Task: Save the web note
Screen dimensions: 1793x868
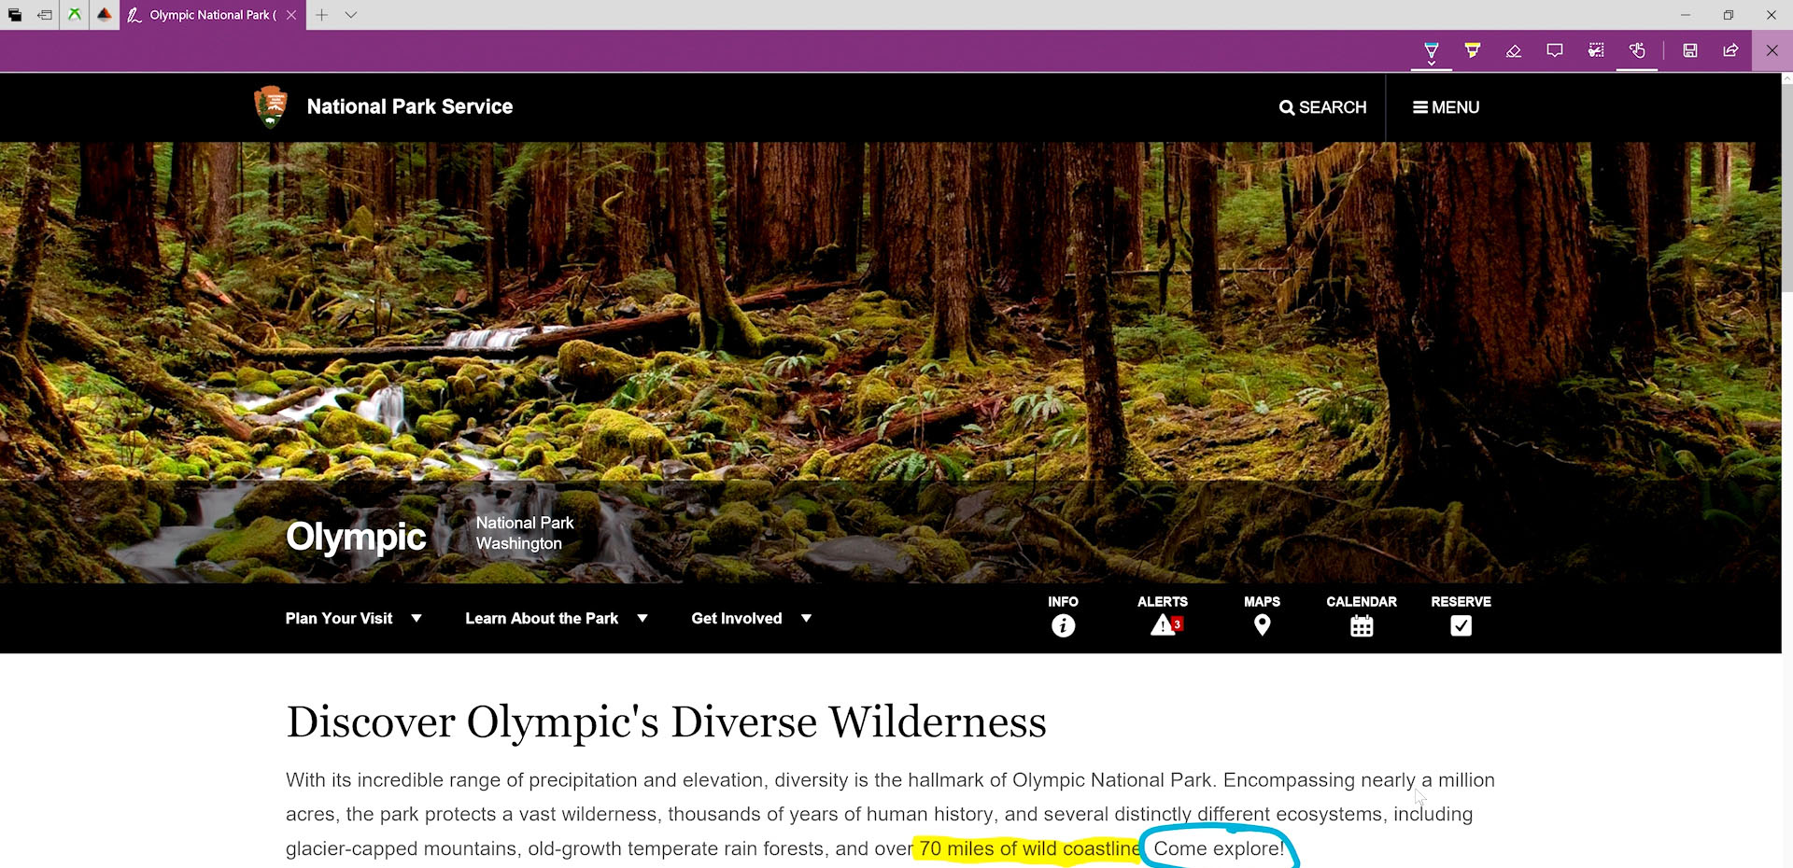Action: point(1689,50)
